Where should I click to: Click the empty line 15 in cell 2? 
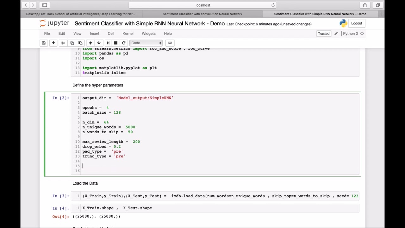click(x=221, y=166)
